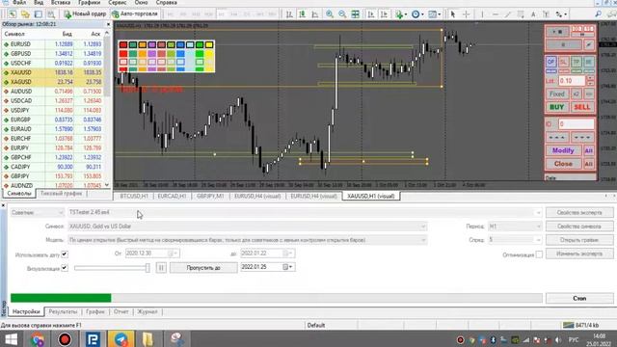Click the first Market Watch toolbar icon
Screen dimensions: 617x347
click(13, 14)
